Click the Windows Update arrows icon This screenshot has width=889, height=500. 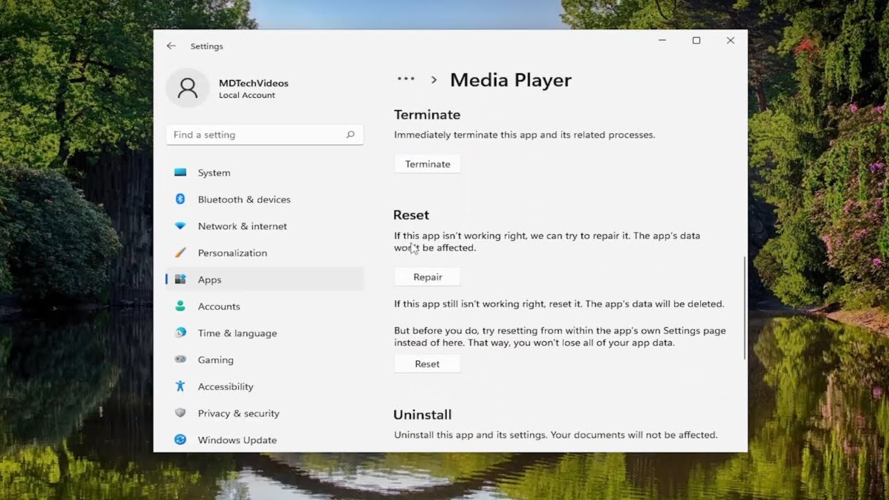181,440
